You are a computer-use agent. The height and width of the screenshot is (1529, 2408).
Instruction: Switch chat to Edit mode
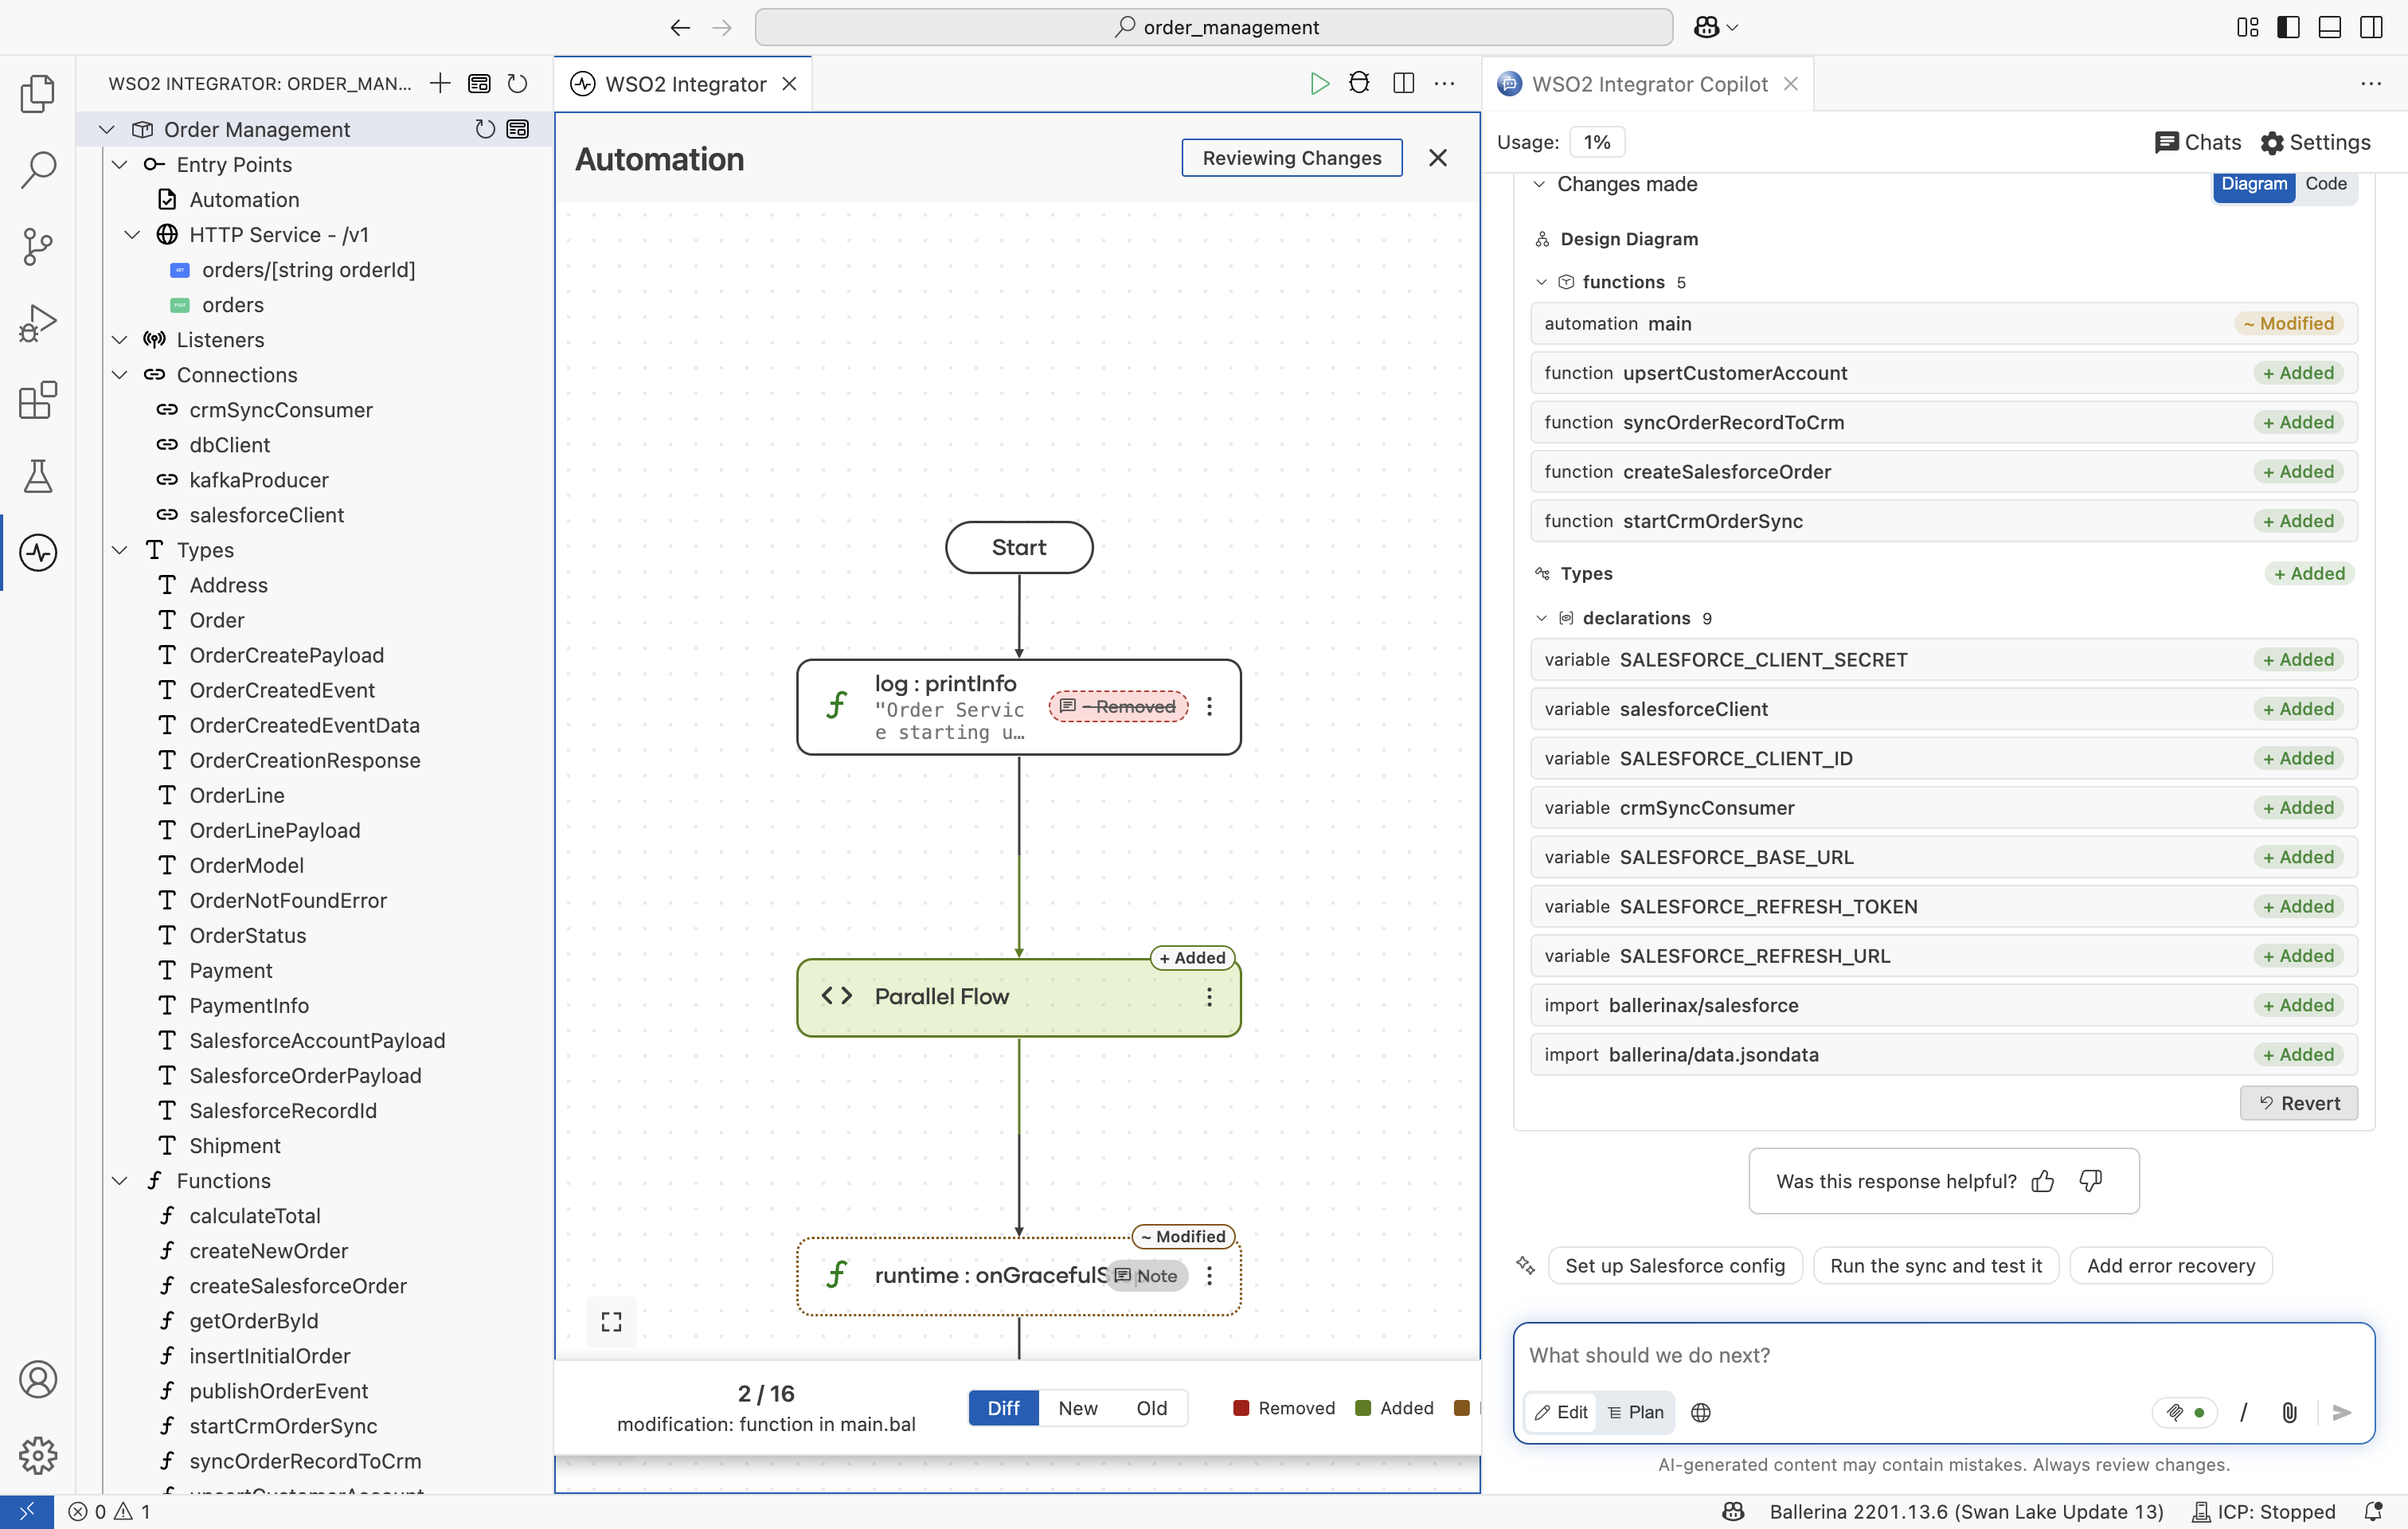coord(1561,1412)
